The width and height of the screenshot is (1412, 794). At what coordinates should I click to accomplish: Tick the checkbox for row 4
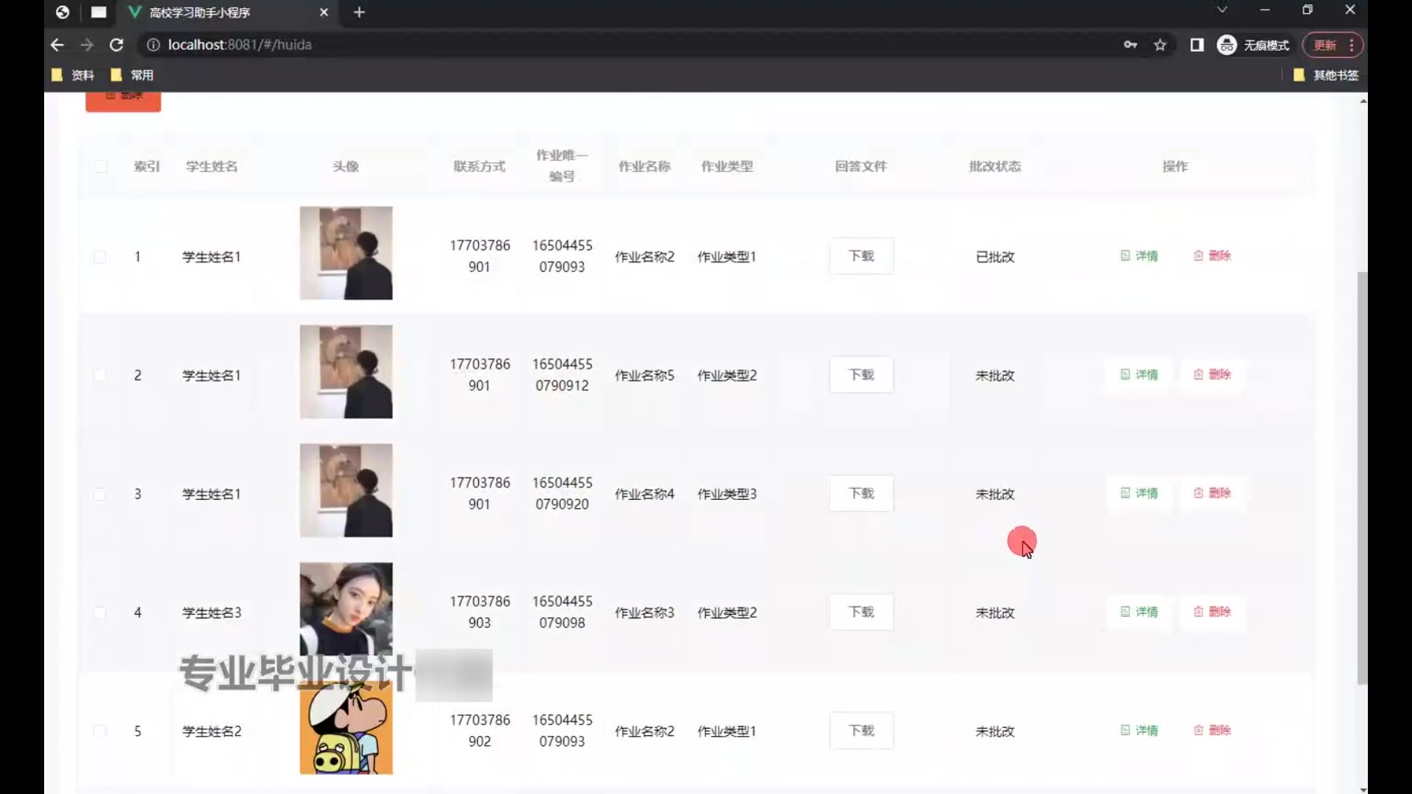(99, 612)
